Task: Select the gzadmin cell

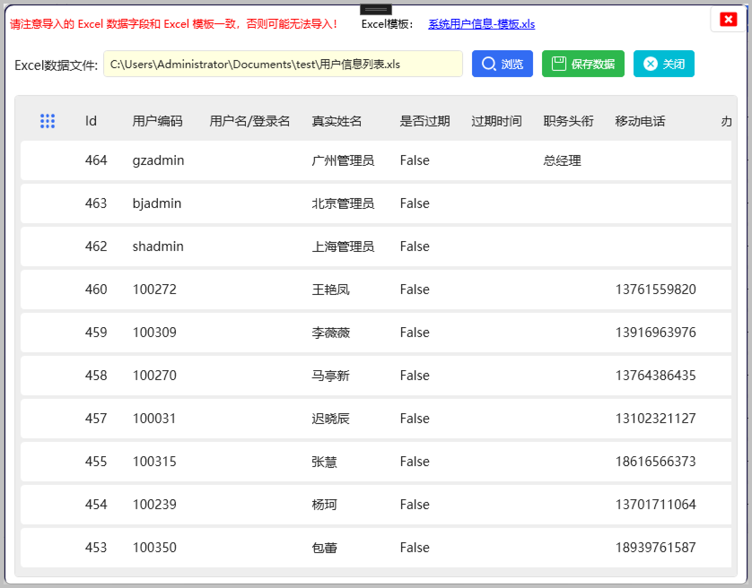Action: [158, 160]
